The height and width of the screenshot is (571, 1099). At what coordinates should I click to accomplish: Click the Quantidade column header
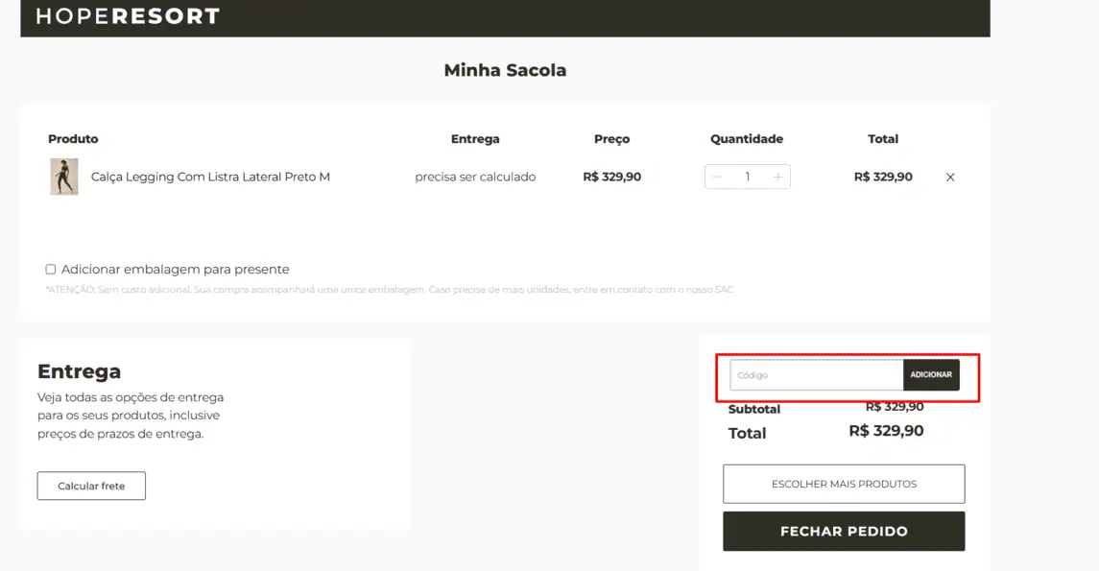tap(747, 139)
